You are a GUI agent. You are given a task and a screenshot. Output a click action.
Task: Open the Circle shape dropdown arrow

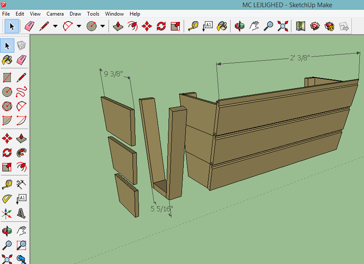coord(103,26)
